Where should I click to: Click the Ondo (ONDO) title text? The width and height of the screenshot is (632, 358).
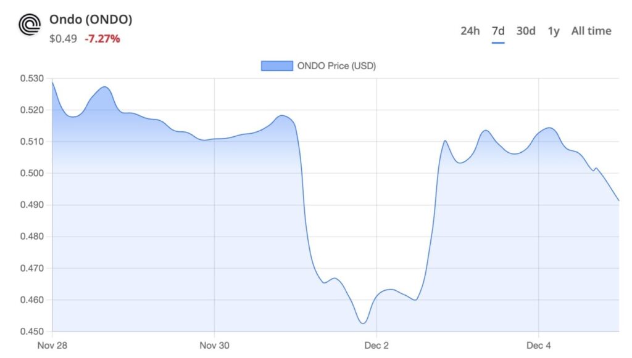coord(91,19)
